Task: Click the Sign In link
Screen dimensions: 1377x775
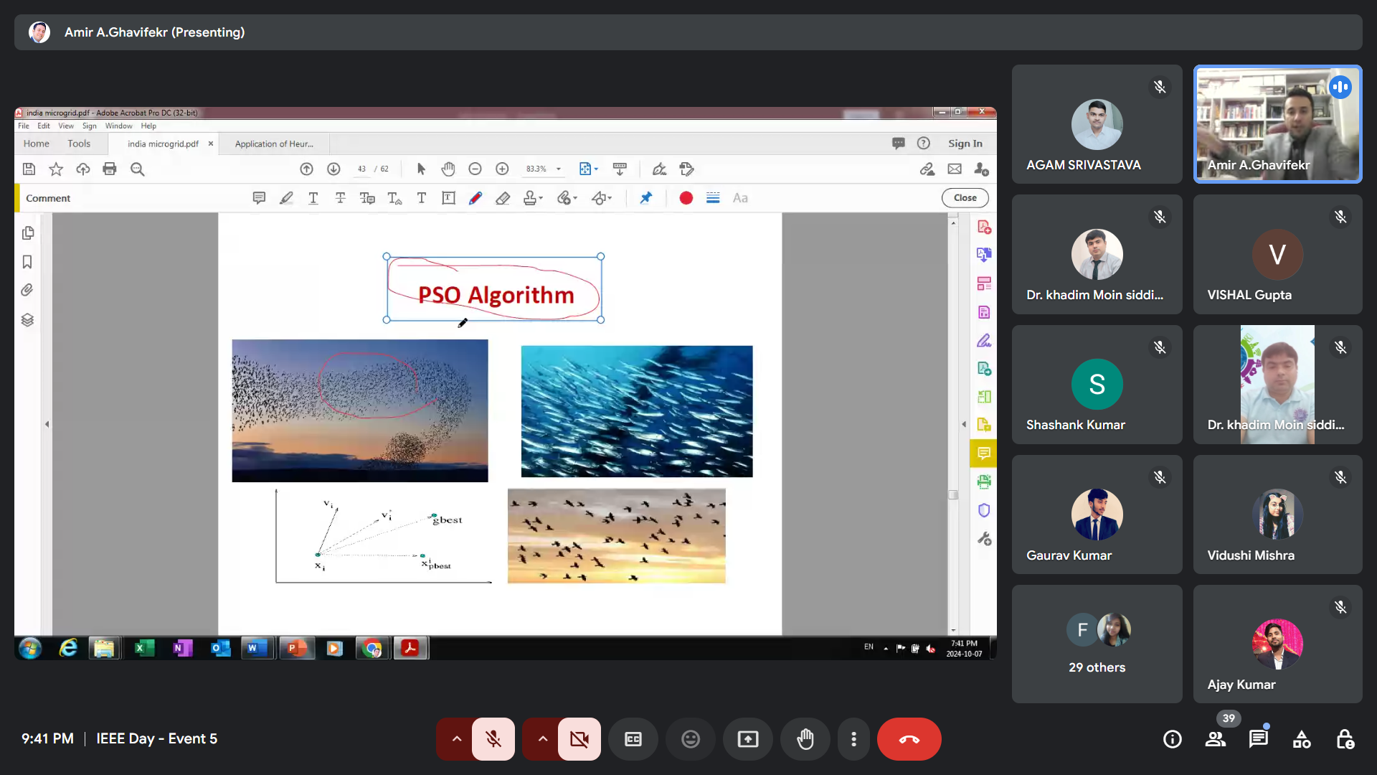Action: [965, 144]
